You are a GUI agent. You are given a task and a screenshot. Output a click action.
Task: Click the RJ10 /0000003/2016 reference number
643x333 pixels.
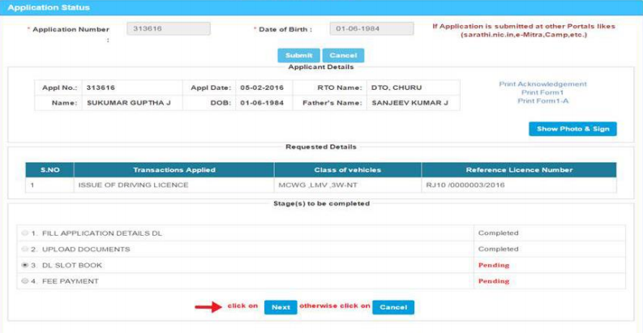[465, 186]
